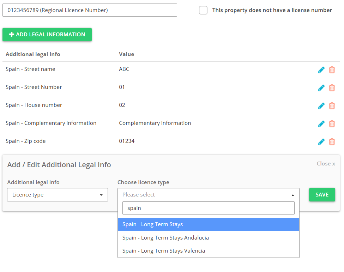Screen dimensions: 344x272
Task: Delete the Spain - Street name entry
Action: coord(332,70)
